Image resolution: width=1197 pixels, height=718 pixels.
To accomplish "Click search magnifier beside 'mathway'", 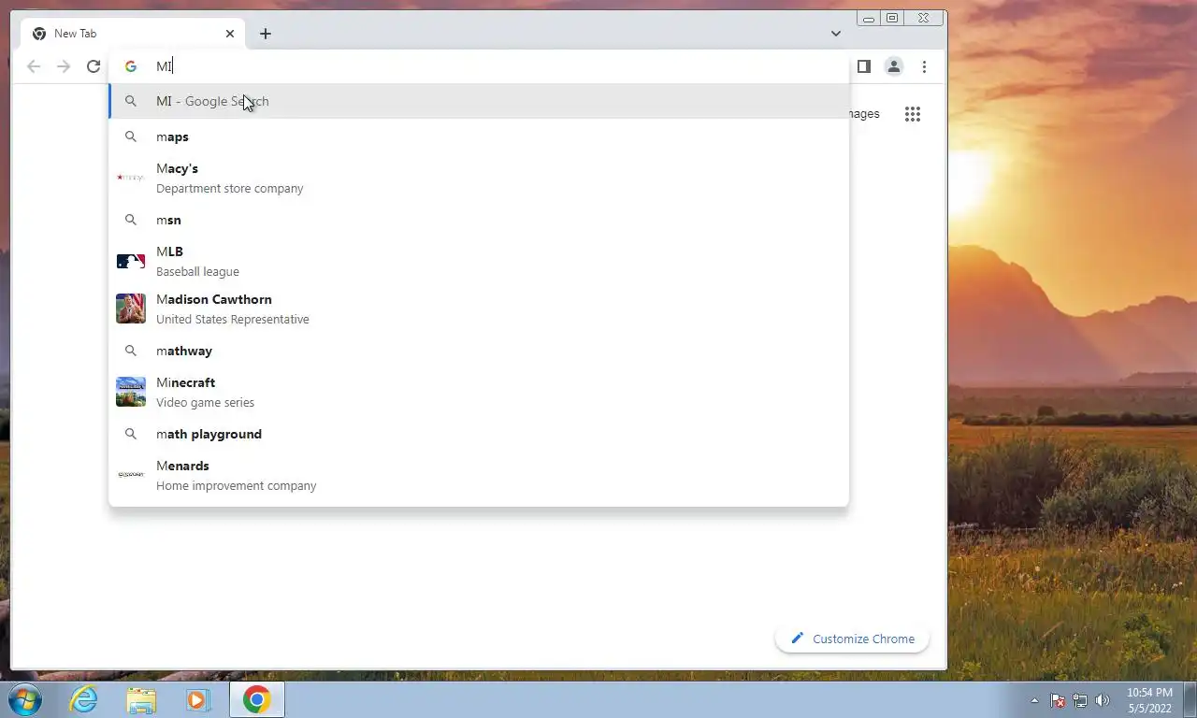I will [131, 351].
